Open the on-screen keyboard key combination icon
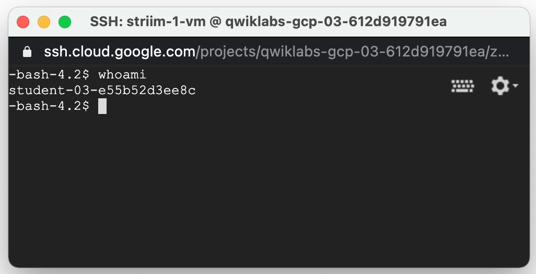Image resolution: width=536 pixels, height=274 pixels. coord(462,86)
